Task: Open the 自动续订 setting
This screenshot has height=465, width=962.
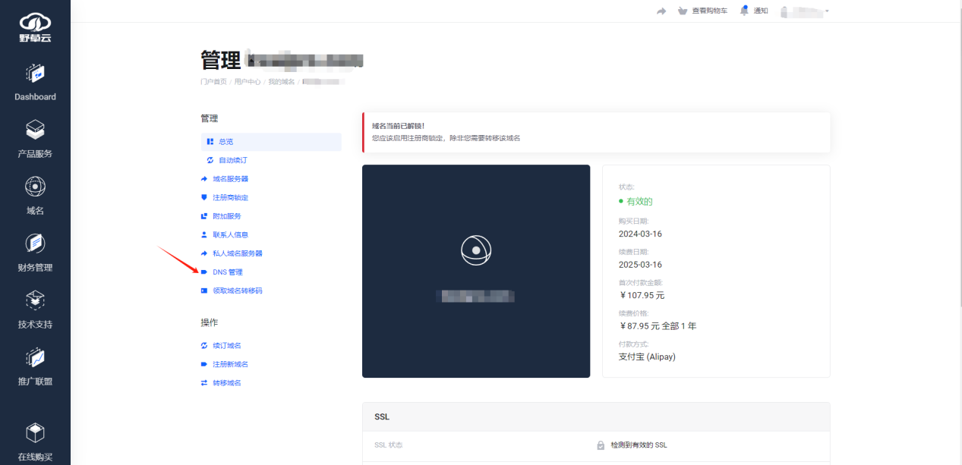Action: point(232,160)
